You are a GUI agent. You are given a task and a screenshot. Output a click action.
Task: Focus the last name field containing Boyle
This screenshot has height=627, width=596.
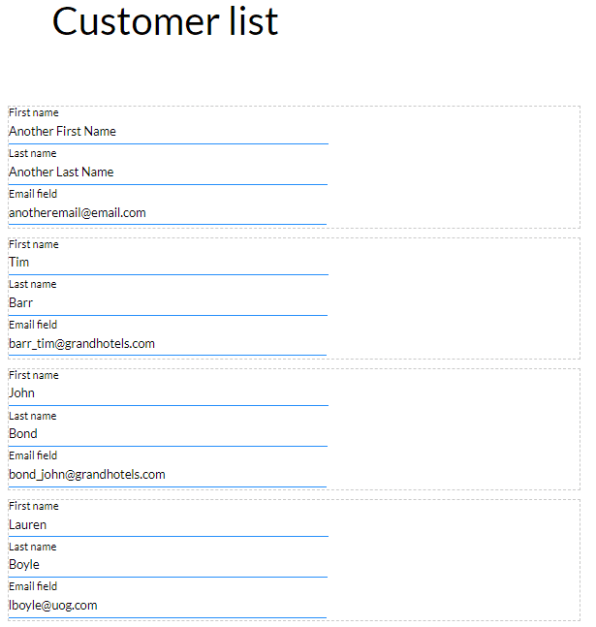pos(168,565)
